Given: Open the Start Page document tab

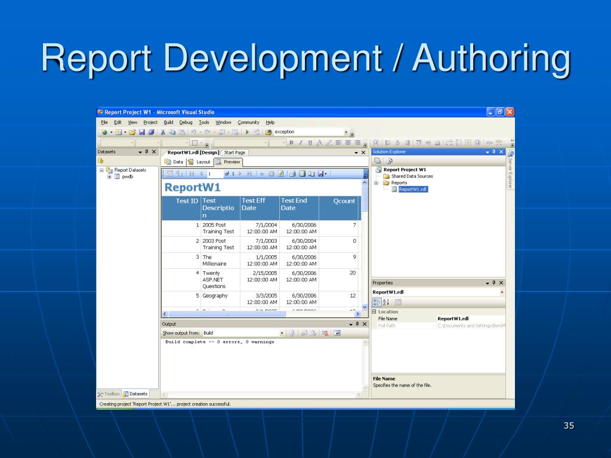Looking at the screenshot, I should coord(234,153).
